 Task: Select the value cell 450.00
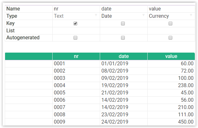click(x=171, y=122)
